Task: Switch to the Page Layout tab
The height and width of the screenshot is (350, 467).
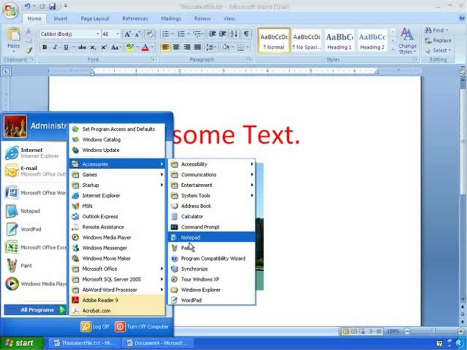Action: pyautogui.click(x=95, y=18)
